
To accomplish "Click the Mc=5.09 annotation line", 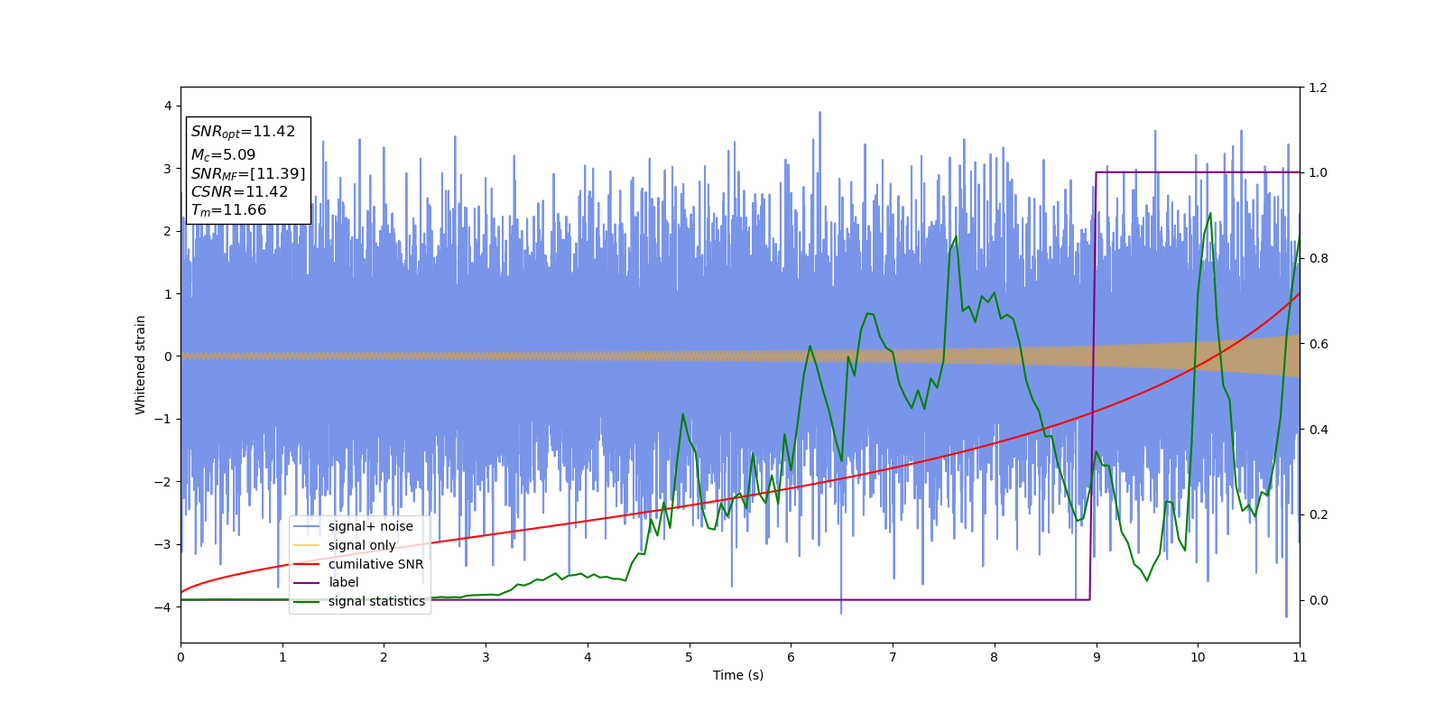I will click(x=223, y=155).
